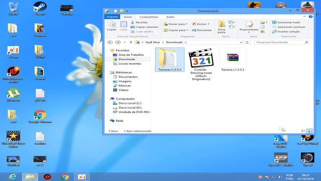Switch to the Exibir tab
Screen dimensions: 321x181
pos(171,17)
